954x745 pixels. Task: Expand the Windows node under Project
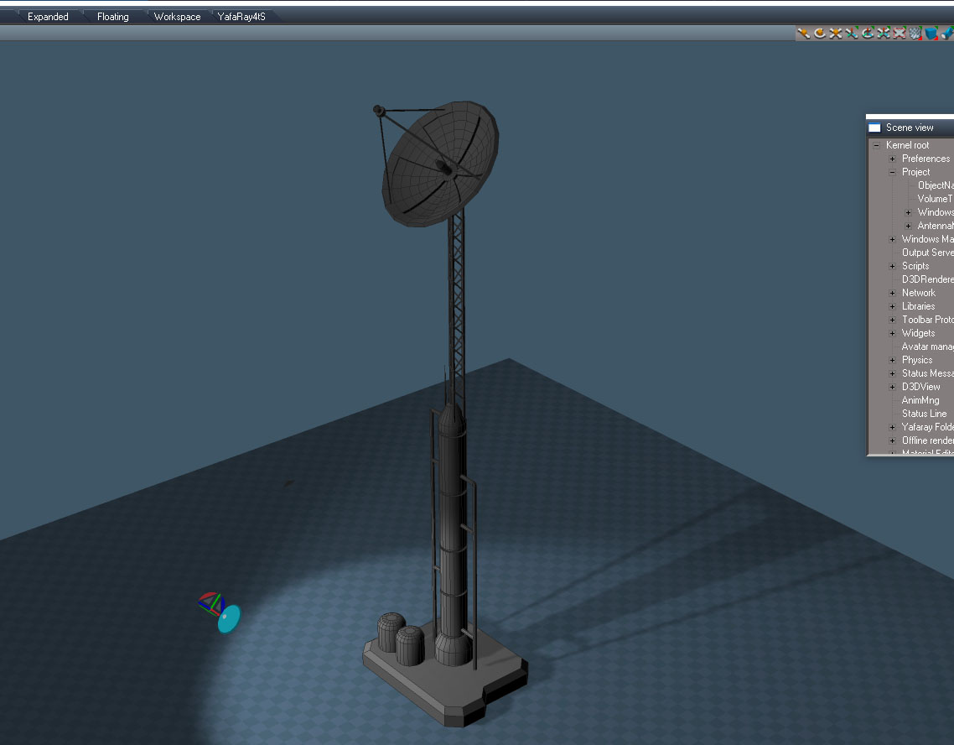tap(908, 212)
